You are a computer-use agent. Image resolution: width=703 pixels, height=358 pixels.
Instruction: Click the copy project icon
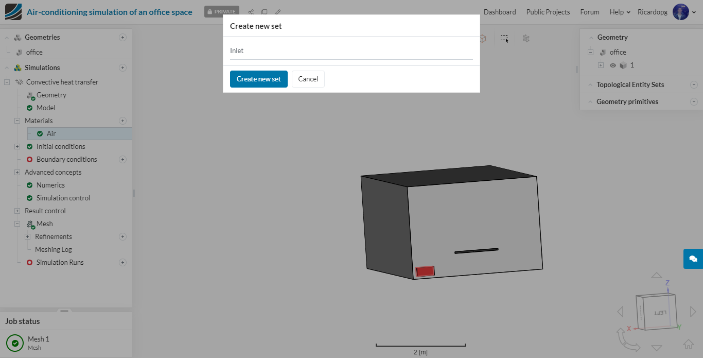coord(264,12)
